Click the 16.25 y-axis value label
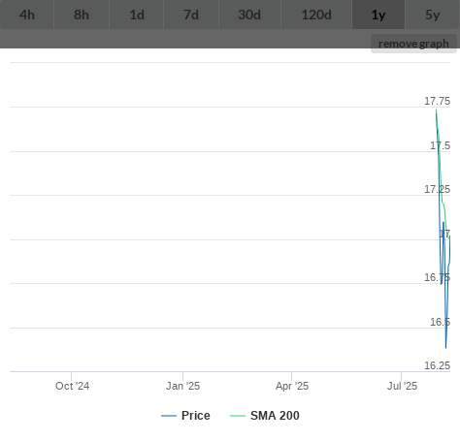 coord(437,365)
